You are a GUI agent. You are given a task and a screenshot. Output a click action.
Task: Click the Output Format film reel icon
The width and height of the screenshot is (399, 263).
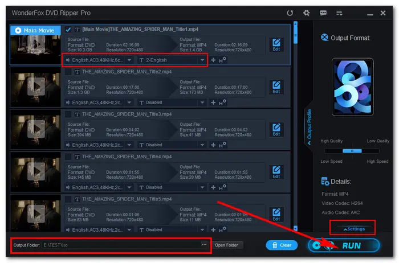pos(324,38)
